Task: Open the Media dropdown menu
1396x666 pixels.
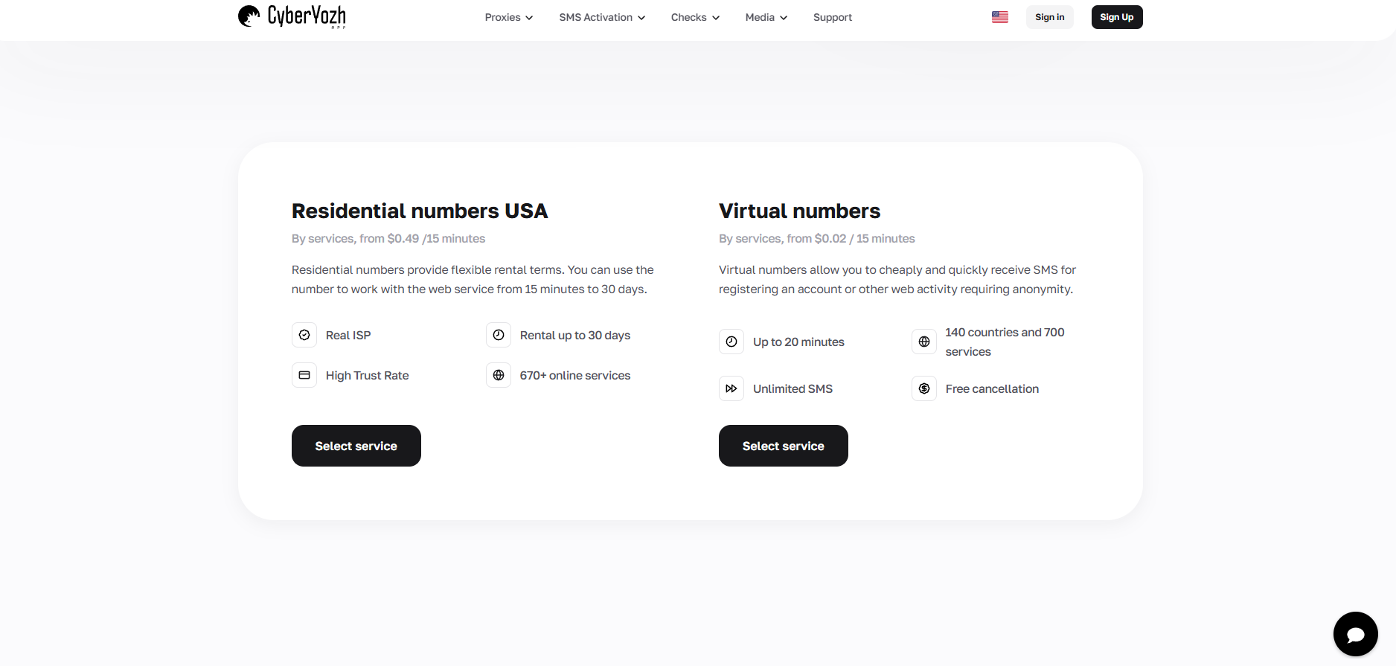Action: point(766,17)
